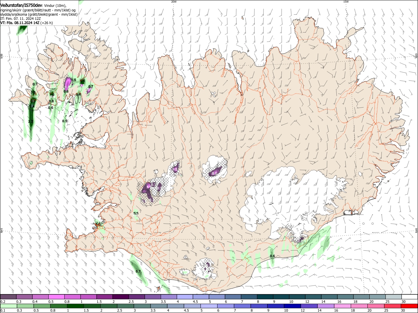Image resolution: width=418 pixels, height=313 pixels.
Task: Click the '0.1' label in bottom legend row
Action: click(3, 311)
